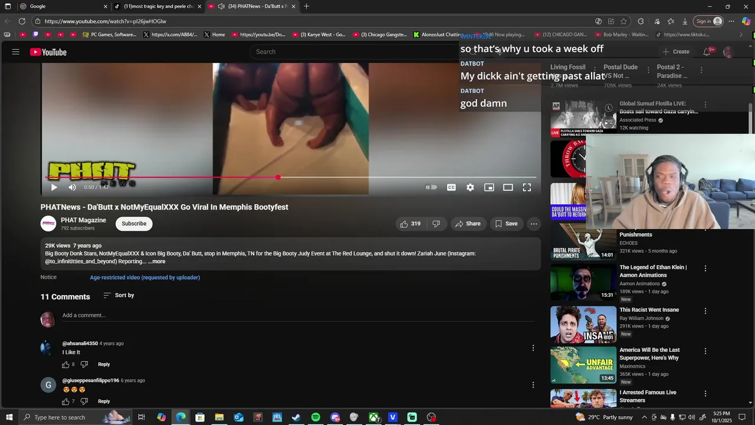Open Steam from the taskbar
This screenshot has height=425, width=755.
(296, 417)
